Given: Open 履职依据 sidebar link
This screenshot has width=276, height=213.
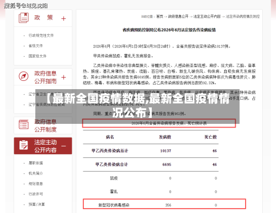Looking at the screenshot, I should click(36, 163).
